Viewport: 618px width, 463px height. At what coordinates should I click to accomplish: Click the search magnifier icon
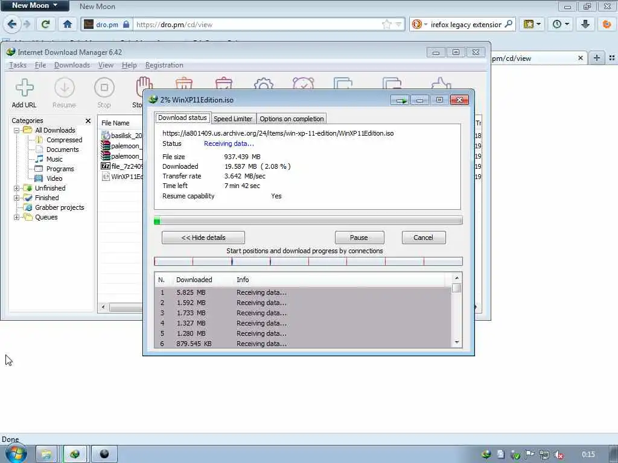click(509, 24)
